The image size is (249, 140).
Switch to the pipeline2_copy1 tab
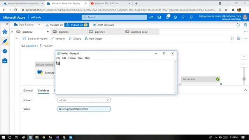tap(141, 32)
